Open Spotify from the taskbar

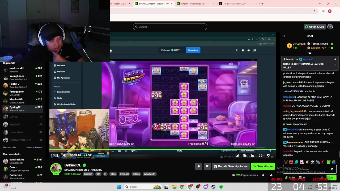(x=221, y=187)
